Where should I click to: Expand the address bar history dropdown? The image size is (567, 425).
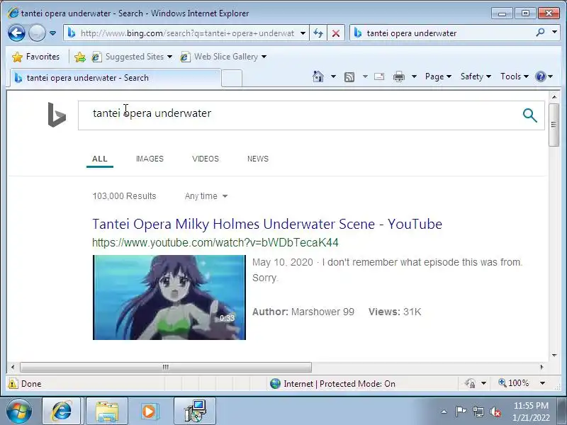pos(303,33)
